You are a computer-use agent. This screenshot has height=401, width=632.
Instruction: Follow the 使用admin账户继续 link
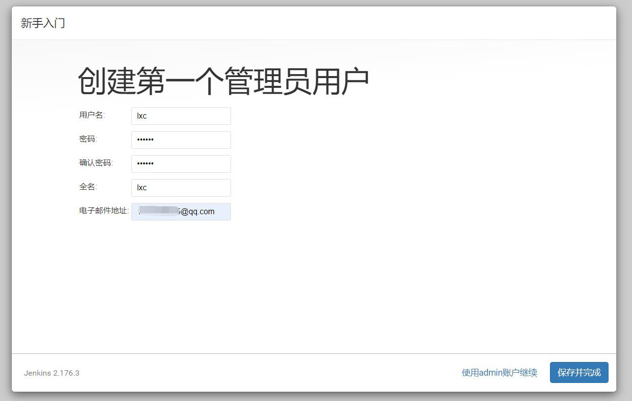tap(499, 373)
